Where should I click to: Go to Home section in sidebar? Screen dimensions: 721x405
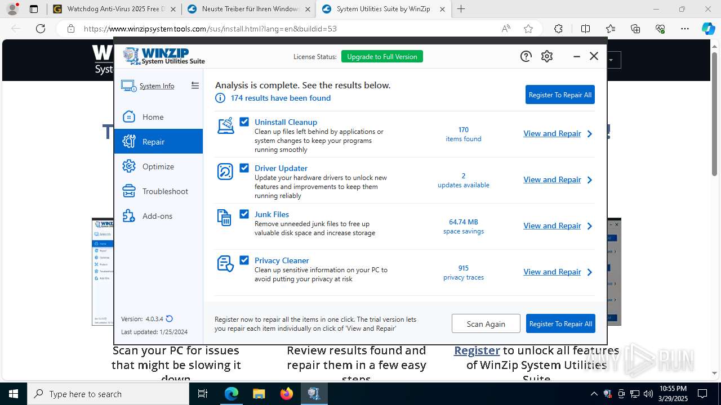(x=158, y=117)
